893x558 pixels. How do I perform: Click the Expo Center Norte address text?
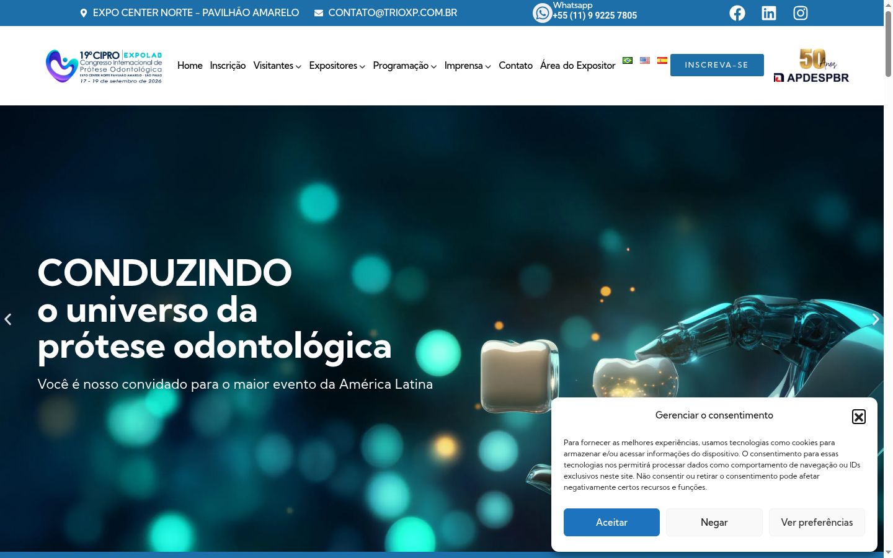tap(196, 13)
